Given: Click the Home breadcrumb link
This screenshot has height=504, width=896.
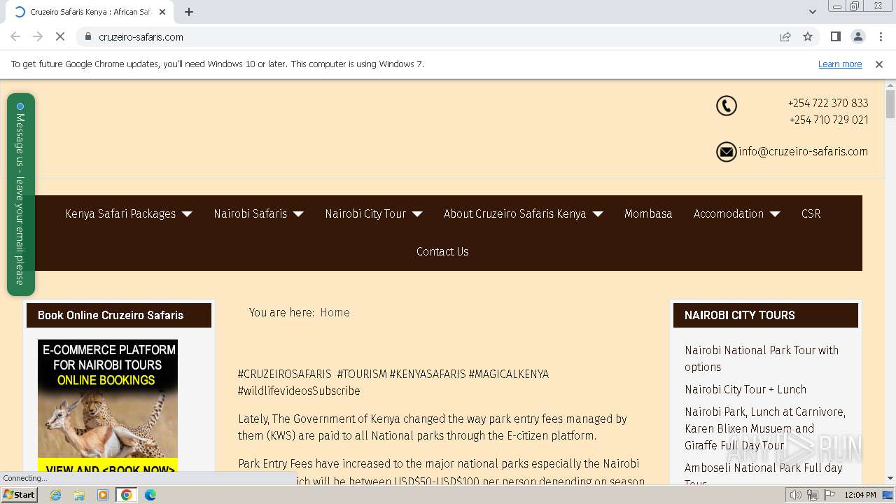Looking at the screenshot, I should [x=335, y=312].
